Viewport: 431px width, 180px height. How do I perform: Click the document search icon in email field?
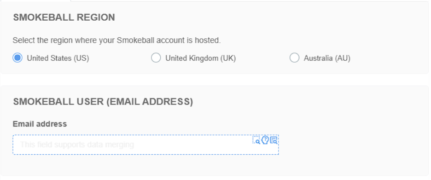[274, 140]
